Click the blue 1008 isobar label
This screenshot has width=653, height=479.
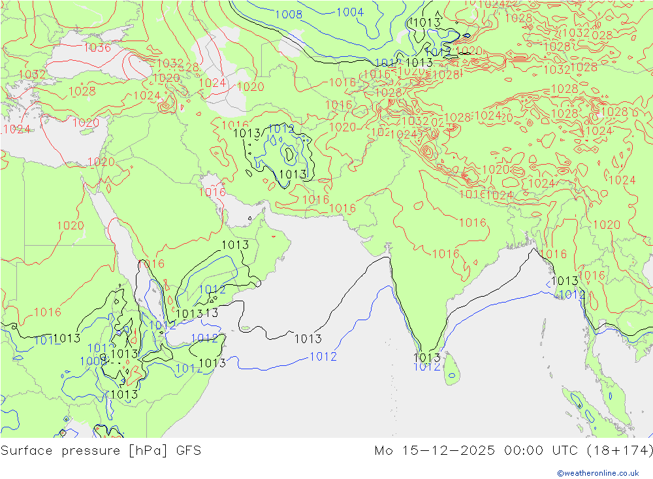pos(288,14)
